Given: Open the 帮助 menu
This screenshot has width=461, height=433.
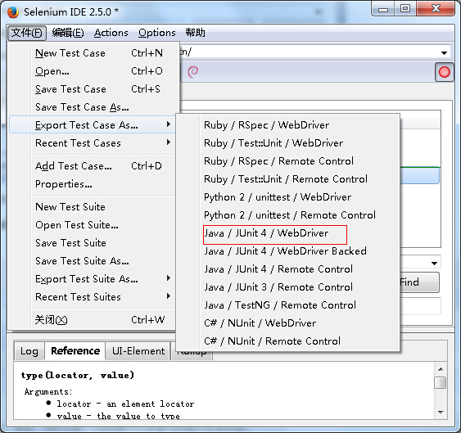Looking at the screenshot, I should click(195, 33).
